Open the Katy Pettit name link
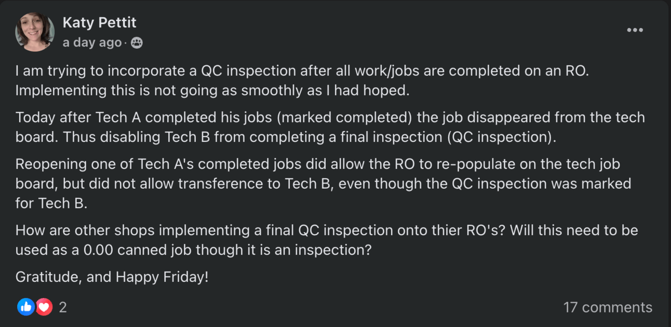The image size is (671, 327). (x=99, y=22)
